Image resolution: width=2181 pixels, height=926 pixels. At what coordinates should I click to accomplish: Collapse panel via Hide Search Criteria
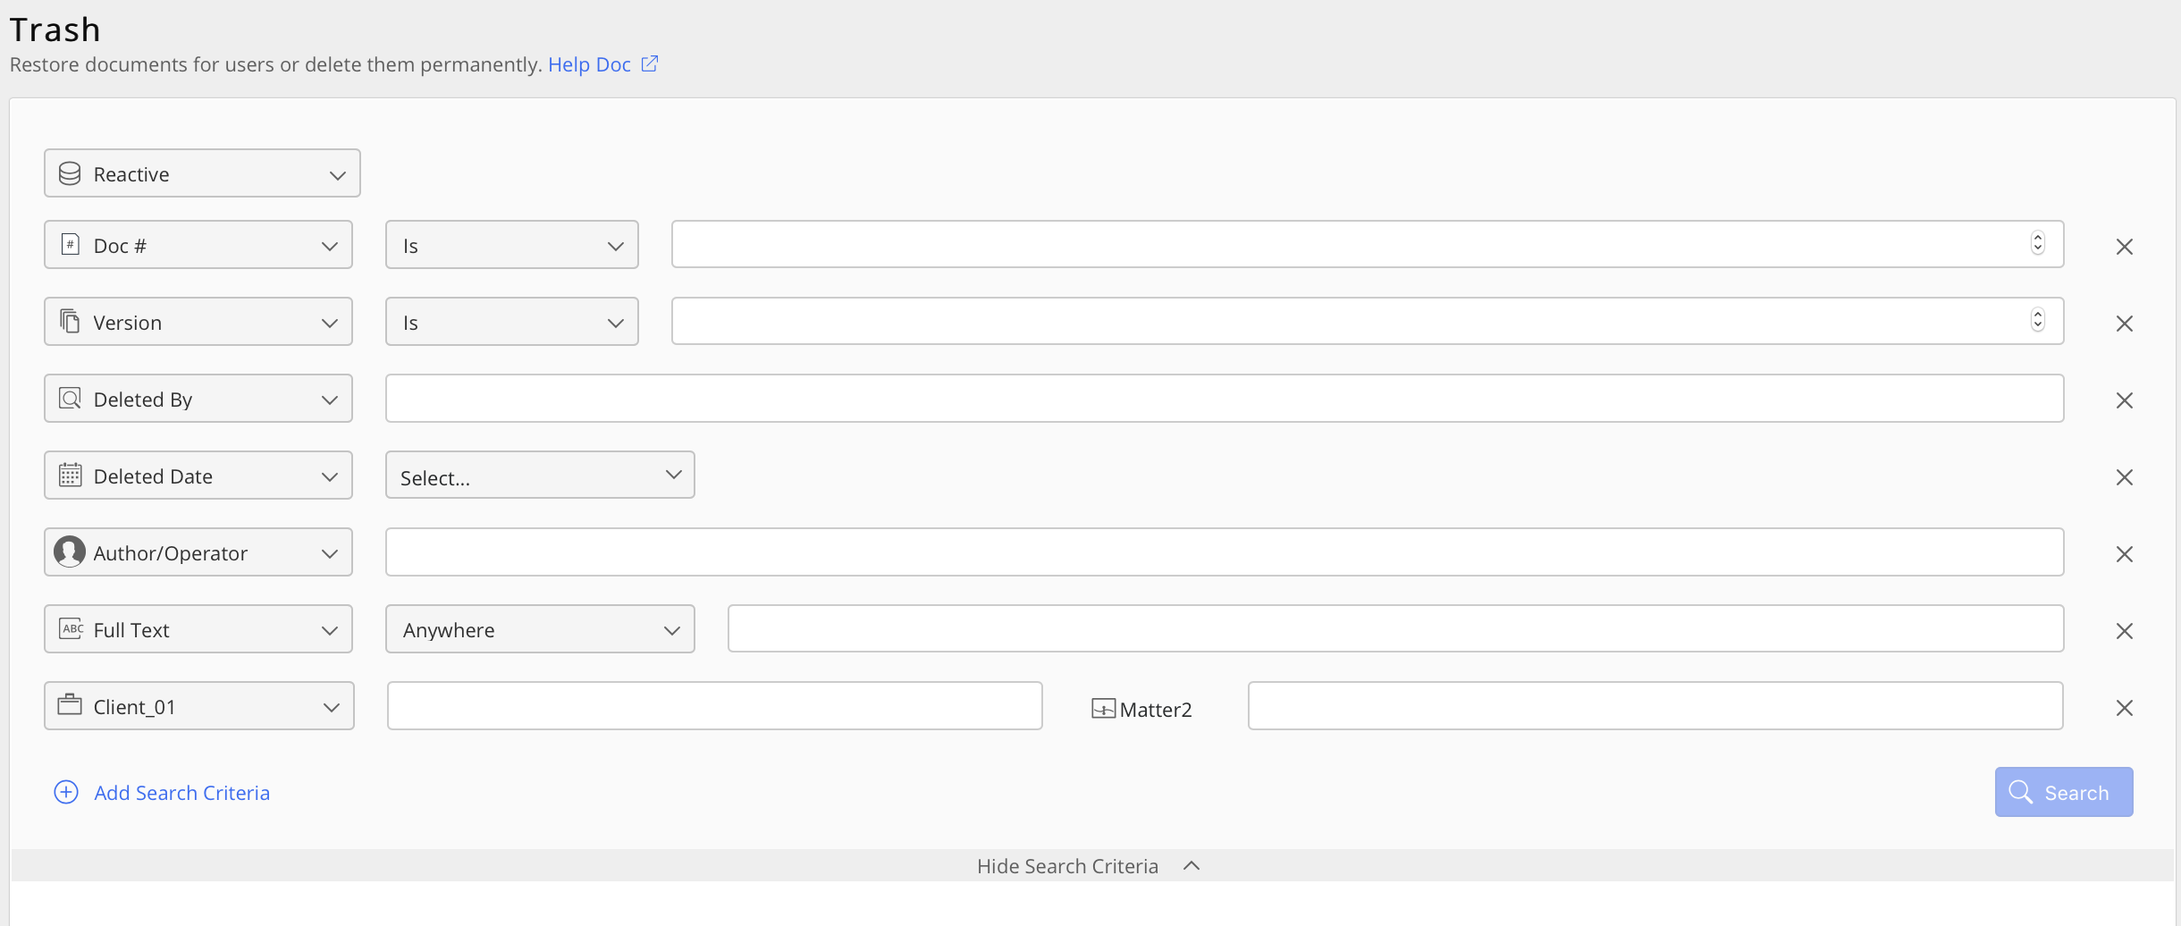[x=1089, y=865]
